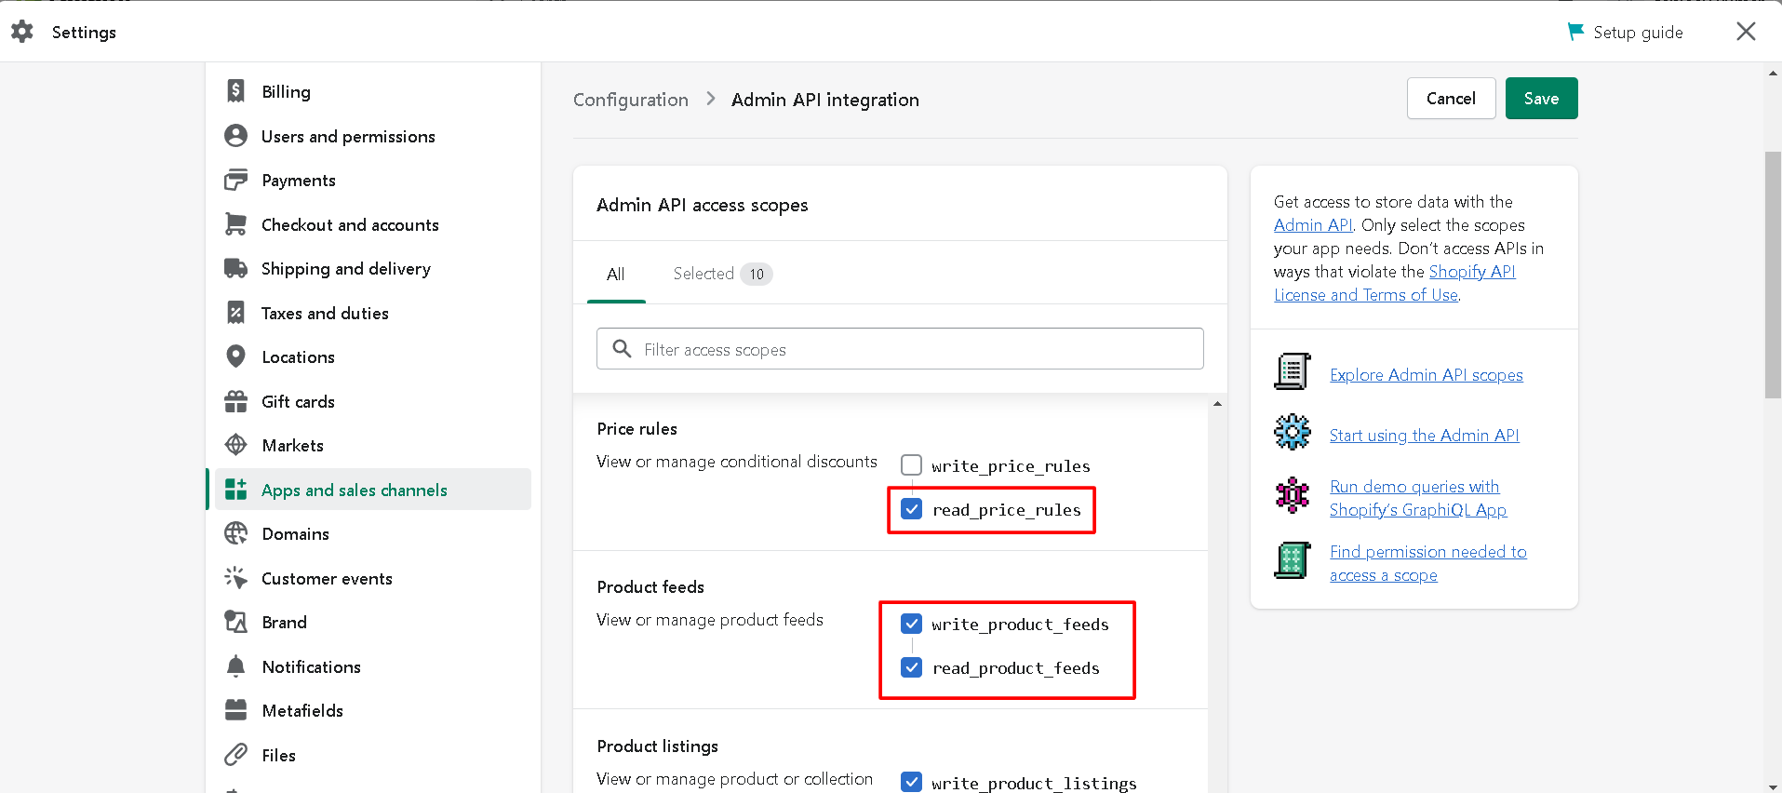
Task: Go back via Configuration breadcrumb
Action: coord(631,100)
